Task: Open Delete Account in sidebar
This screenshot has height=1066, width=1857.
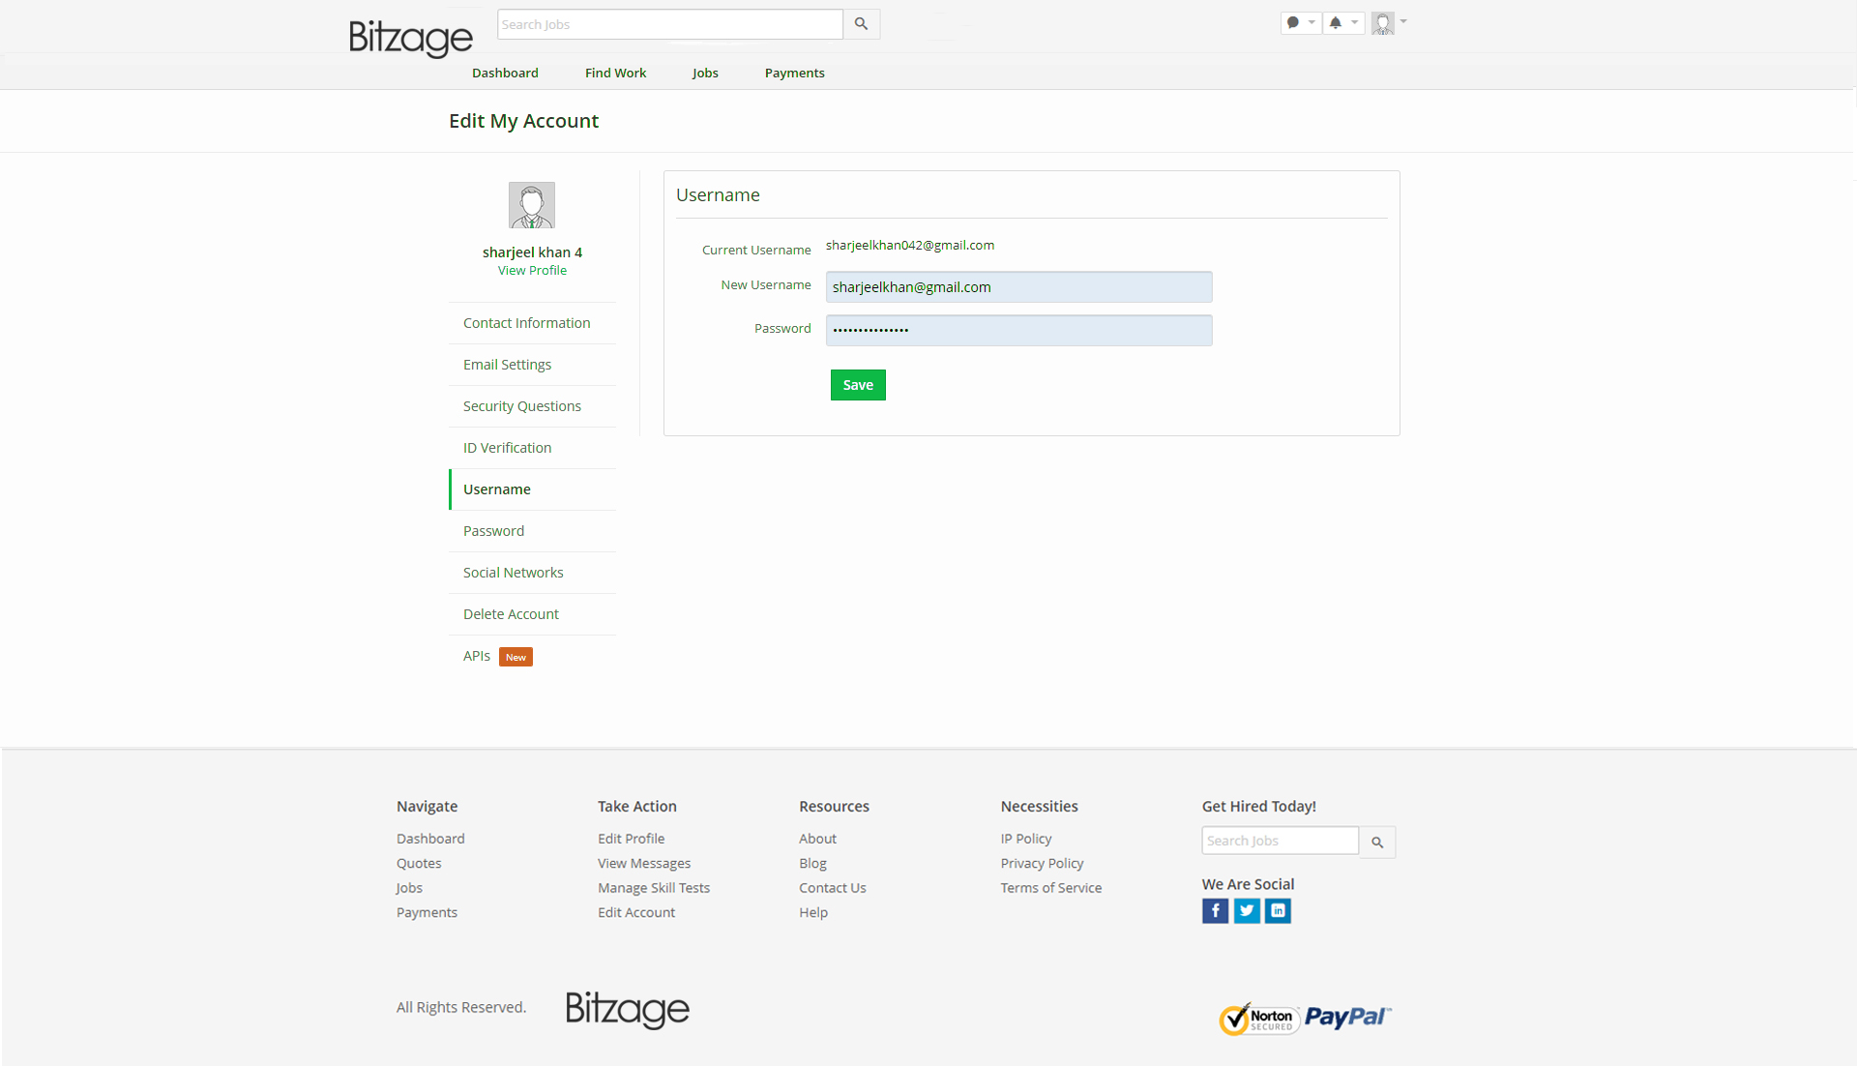Action: coord(511,614)
